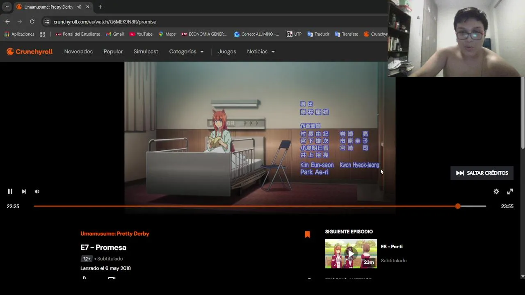This screenshot has height=295, width=525.
Task: Play next episode E8 thumbnail
Action: pyautogui.click(x=351, y=254)
